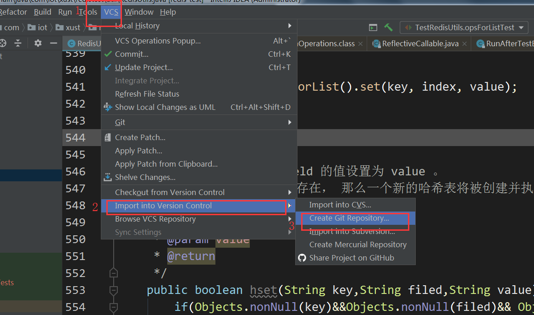The image size is (534, 315).
Task: Close the ReflectiveCallable.java tab
Action: (x=464, y=44)
